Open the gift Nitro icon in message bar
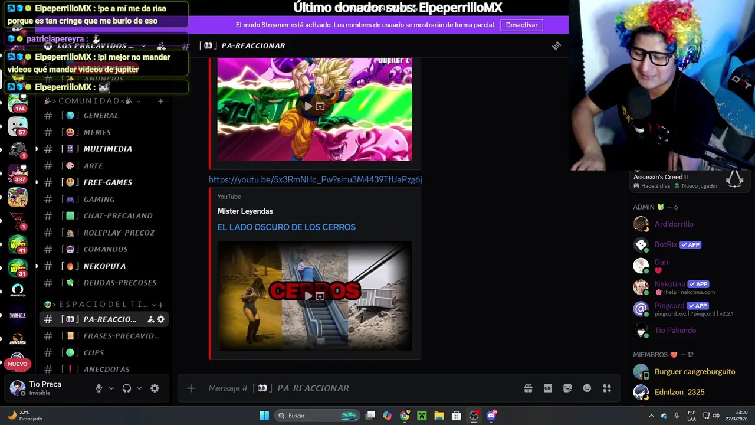The height and width of the screenshot is (425, 755). (x=528, y=388)
